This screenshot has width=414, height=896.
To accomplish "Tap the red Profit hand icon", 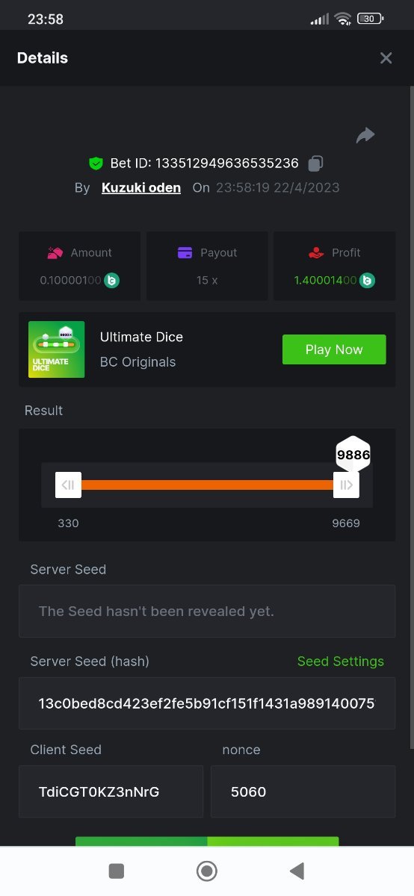I will (x=316, y=253).
